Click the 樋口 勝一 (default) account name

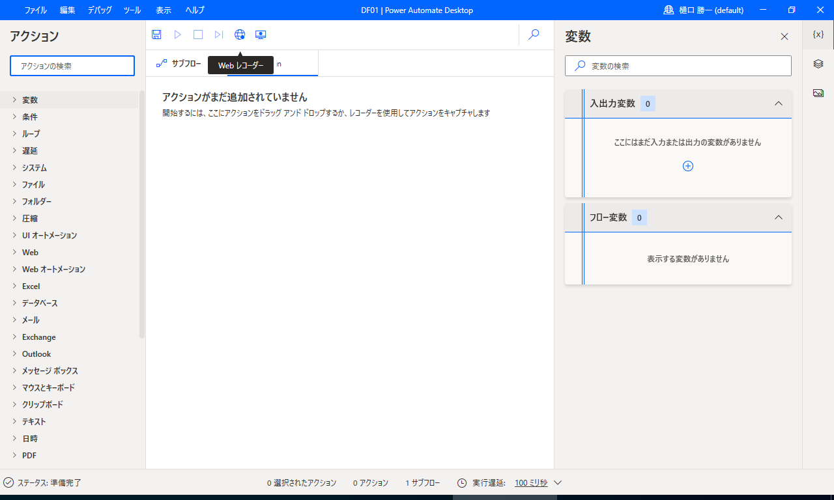711,10
